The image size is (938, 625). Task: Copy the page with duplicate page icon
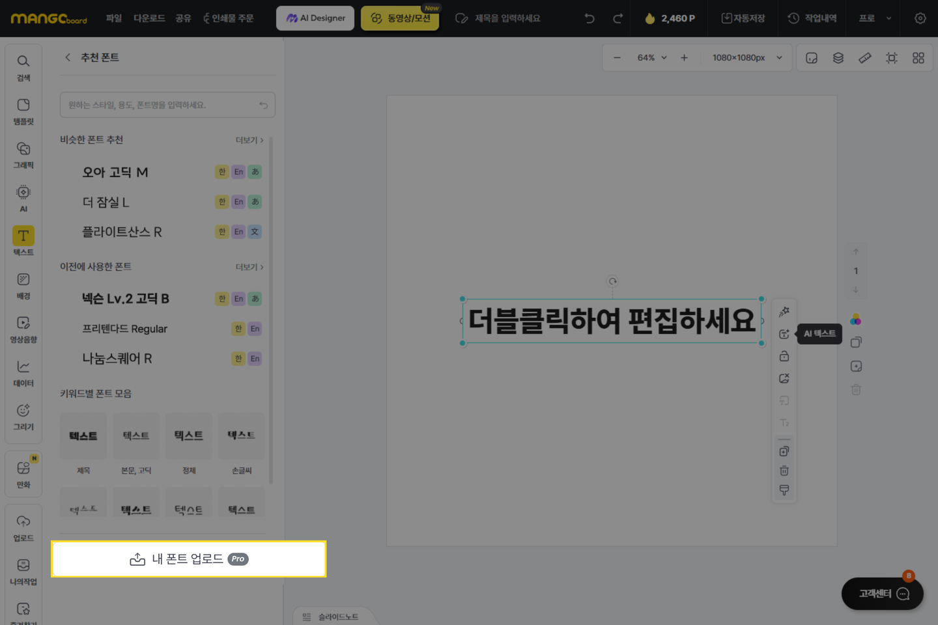coord(856,342)
